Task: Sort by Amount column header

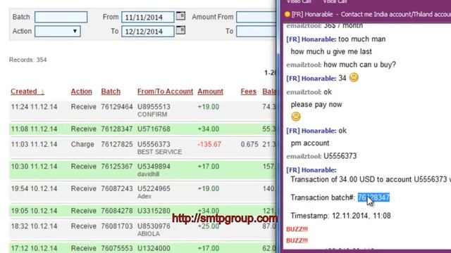Action: click(x=210, y=91)
